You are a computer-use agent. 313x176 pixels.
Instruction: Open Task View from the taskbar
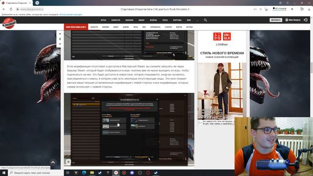point(68,173)
